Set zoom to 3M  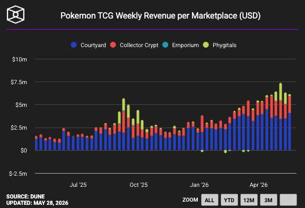pos(268,200)
